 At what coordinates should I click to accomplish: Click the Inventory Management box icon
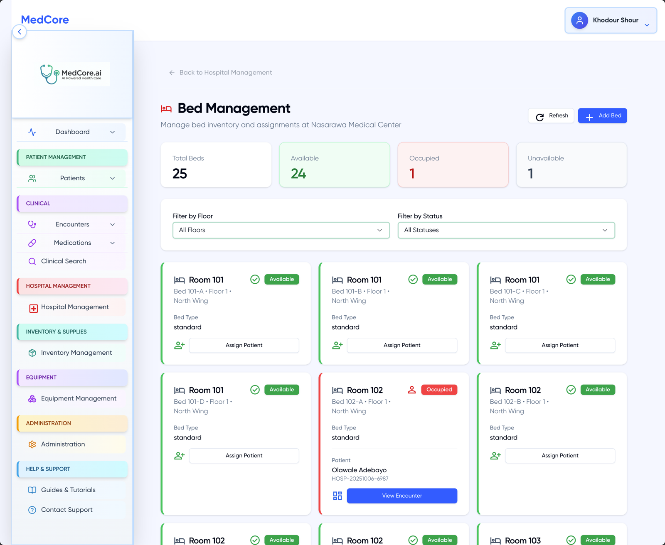pyautogui.click(x=32, y=353)
